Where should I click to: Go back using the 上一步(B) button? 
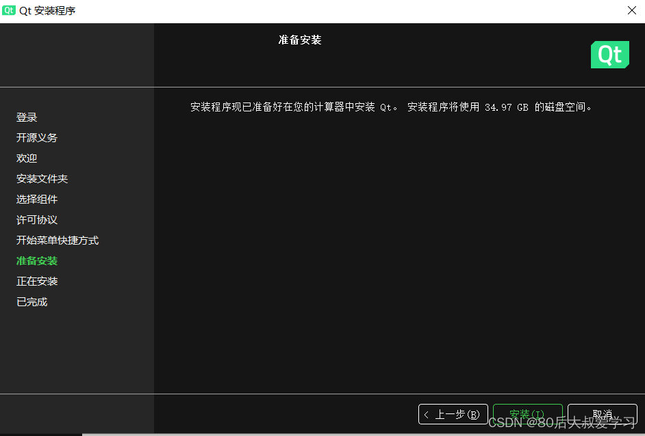coord(453,413)
